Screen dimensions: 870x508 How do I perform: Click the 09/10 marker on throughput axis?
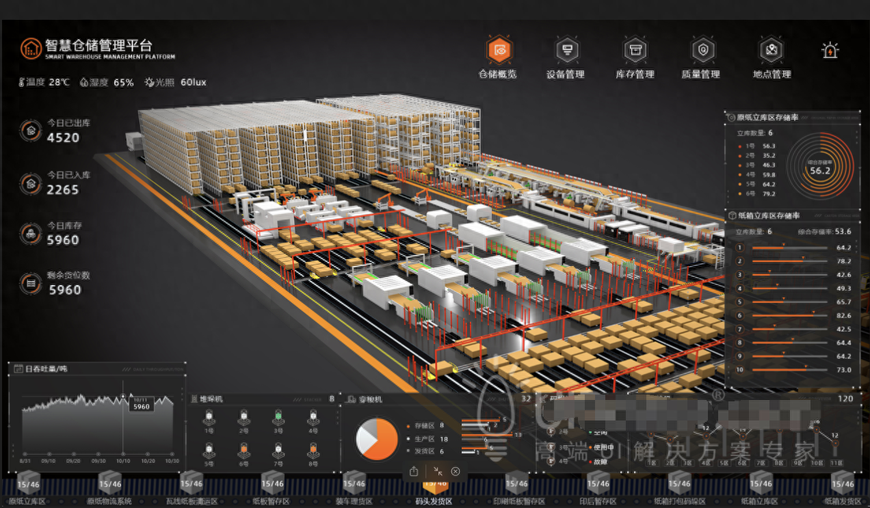click(49, 454)
